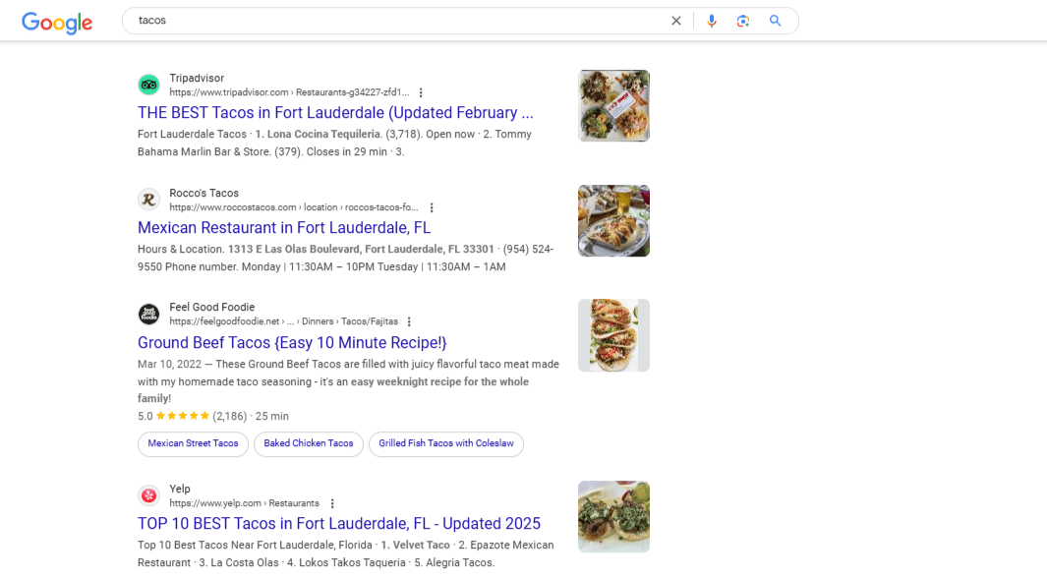Select the Mexican Street Tacos chip
Viewport: 1047px width, 578px height.
[193, 444]
